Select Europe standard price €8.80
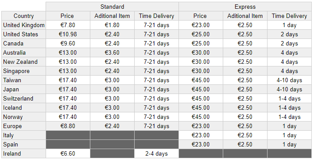This screenshot has width=314, height=160. click(68, 126)
